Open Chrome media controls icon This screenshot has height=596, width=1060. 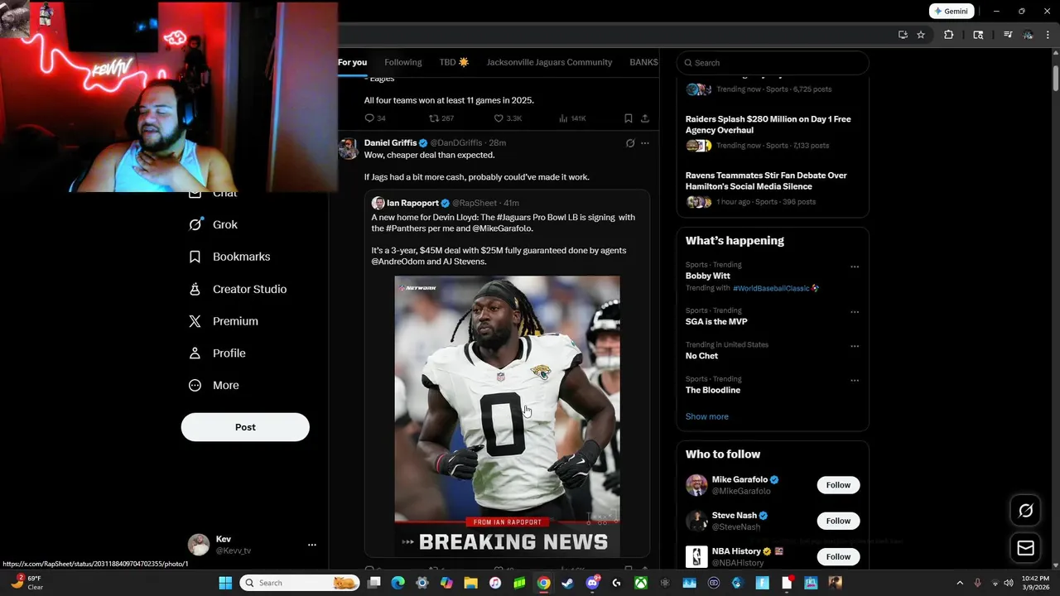pyautogui.click(x=1008, y=35)
